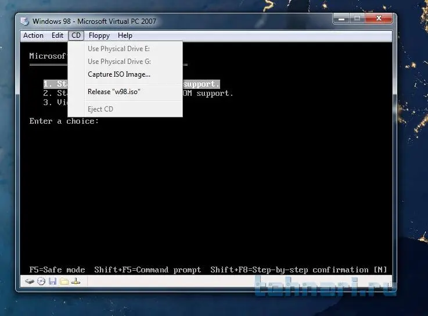Click 'Shift+F8=Step-by-step confirmation [N]' text

pyautogui.click(x=298, y=270)
